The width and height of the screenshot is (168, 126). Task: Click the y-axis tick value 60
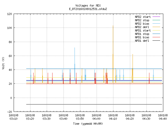10,56
